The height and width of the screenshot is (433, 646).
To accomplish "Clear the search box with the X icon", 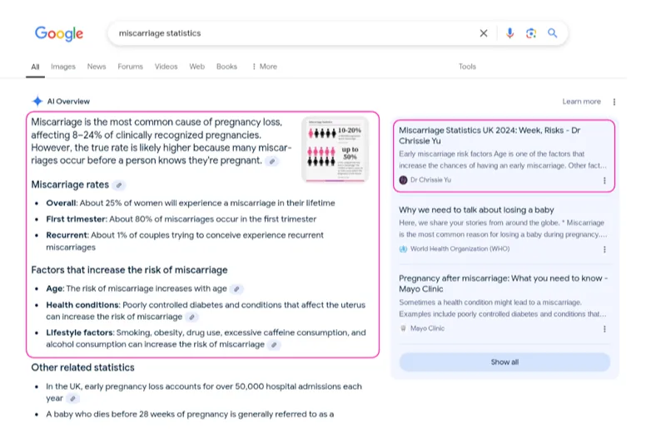I will (484, 33).
